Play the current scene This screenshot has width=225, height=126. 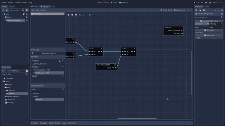[206, 2]
